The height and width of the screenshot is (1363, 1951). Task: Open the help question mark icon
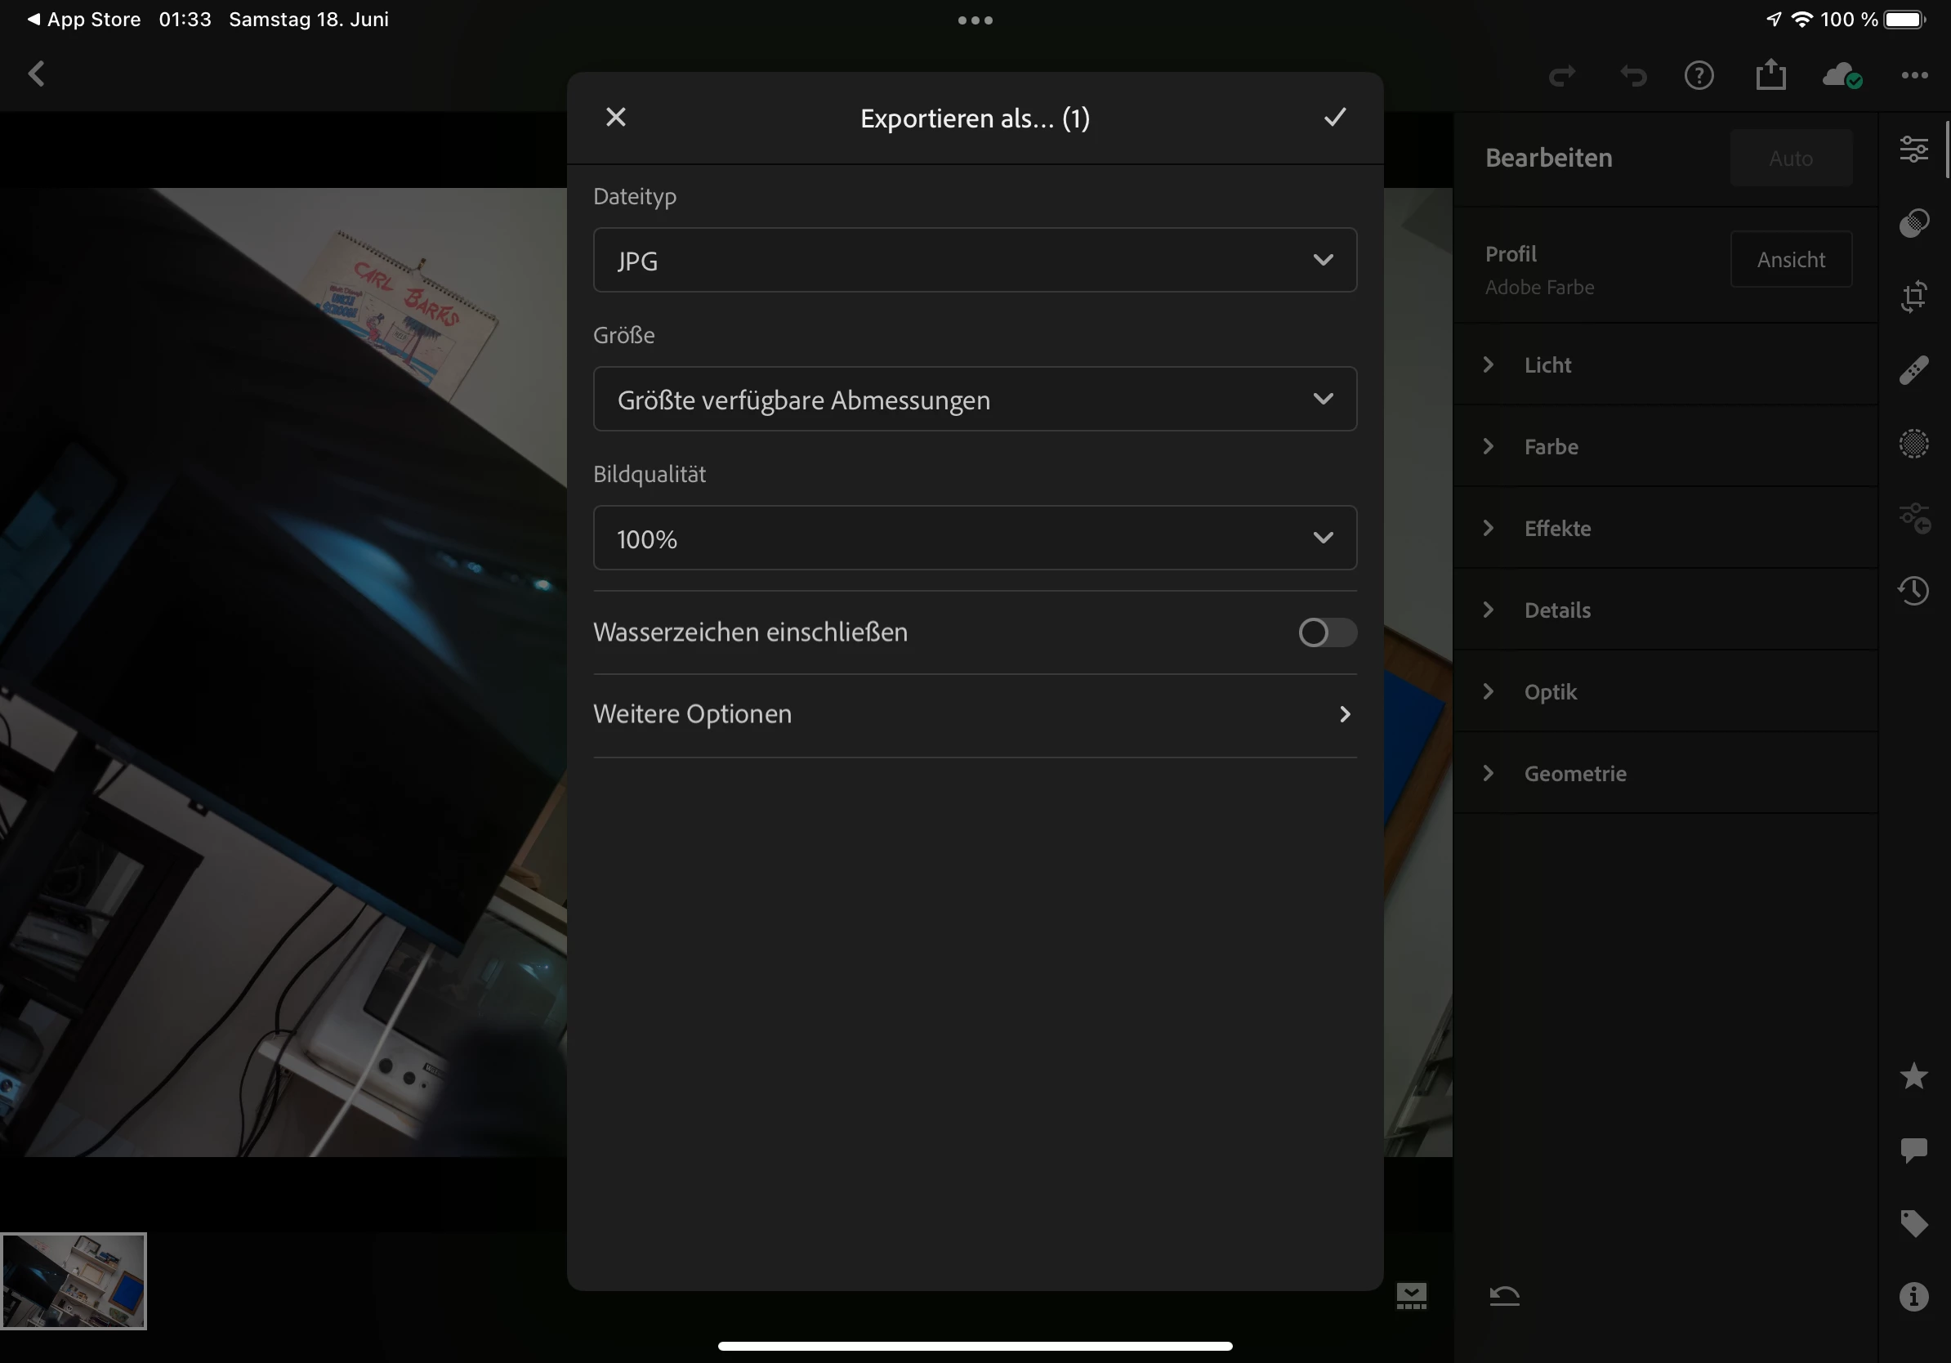[x=1699, y=76]
